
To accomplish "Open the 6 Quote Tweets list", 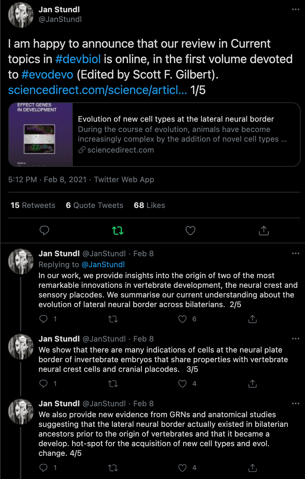I will [94, 205].
